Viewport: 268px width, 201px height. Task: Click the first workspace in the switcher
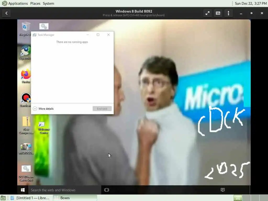pyautogui.click(x=238, y=198)
